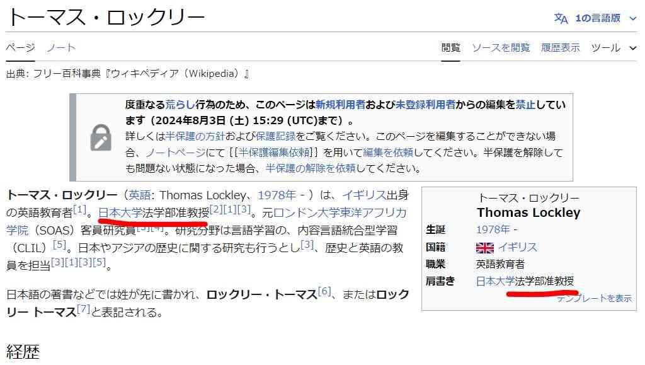Viewport: 645px width, 365px height.
Task: Open the ソースを閲覧 tab
Action: tap(501, 48)
